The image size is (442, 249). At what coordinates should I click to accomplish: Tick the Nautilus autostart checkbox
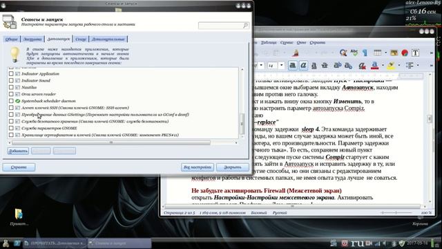click(11, 87)
